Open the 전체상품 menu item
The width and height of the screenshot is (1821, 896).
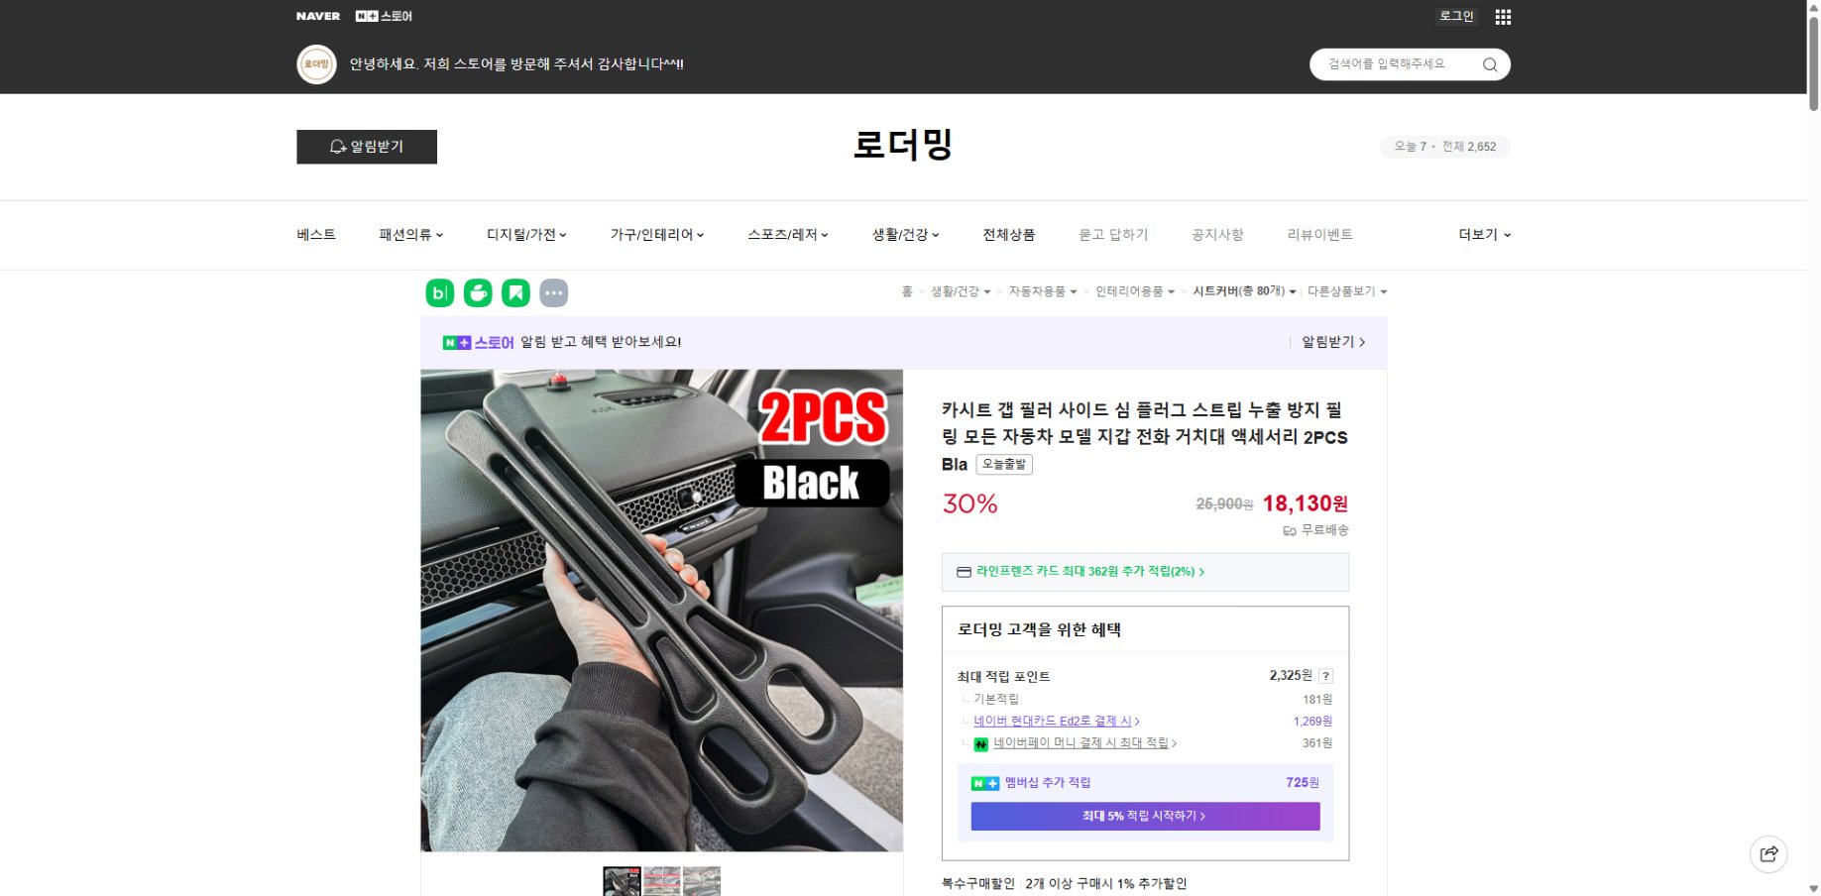pos(1007,234)
